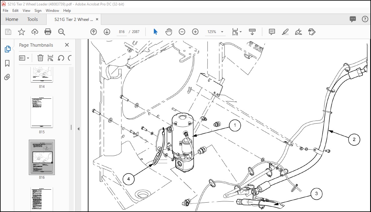Select the highlight text pen tool
The image size is (371, 212).
285,32
